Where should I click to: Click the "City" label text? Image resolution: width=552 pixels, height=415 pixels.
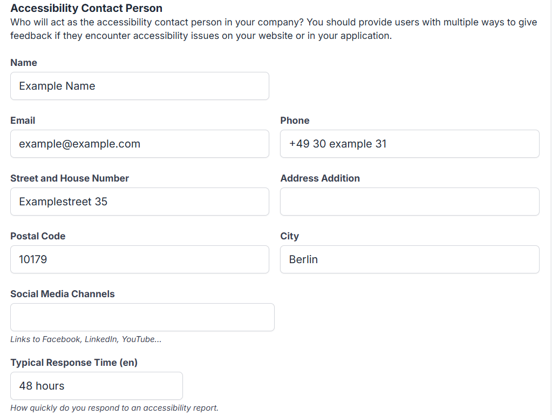pos(289,236)
